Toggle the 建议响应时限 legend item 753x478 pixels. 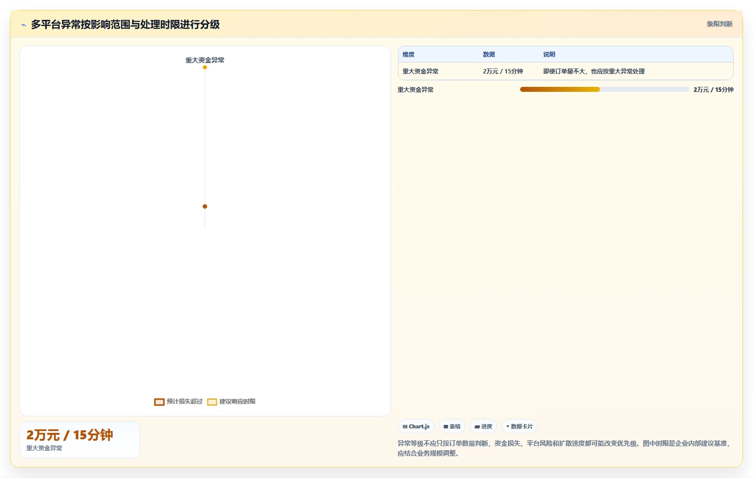[231, 402]
